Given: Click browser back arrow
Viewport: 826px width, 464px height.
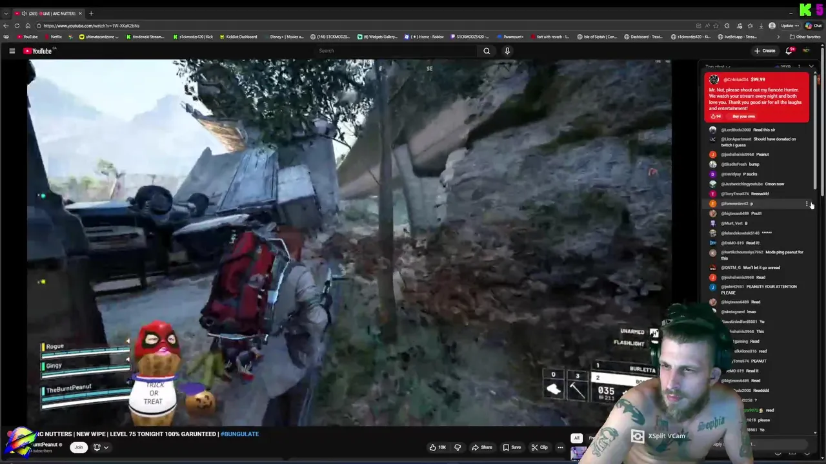Looking at the screenshot, I should click(x=6, y=26).
